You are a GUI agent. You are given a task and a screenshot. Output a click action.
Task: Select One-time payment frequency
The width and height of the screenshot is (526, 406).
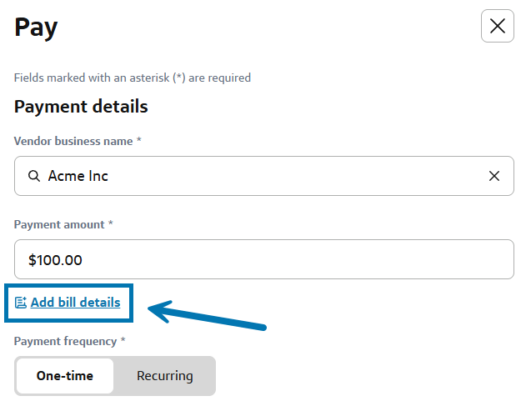pos(65,376)
